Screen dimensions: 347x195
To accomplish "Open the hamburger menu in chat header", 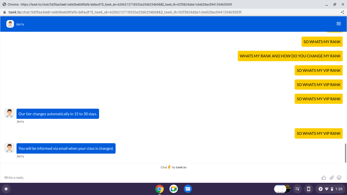I will pos(339,24).
